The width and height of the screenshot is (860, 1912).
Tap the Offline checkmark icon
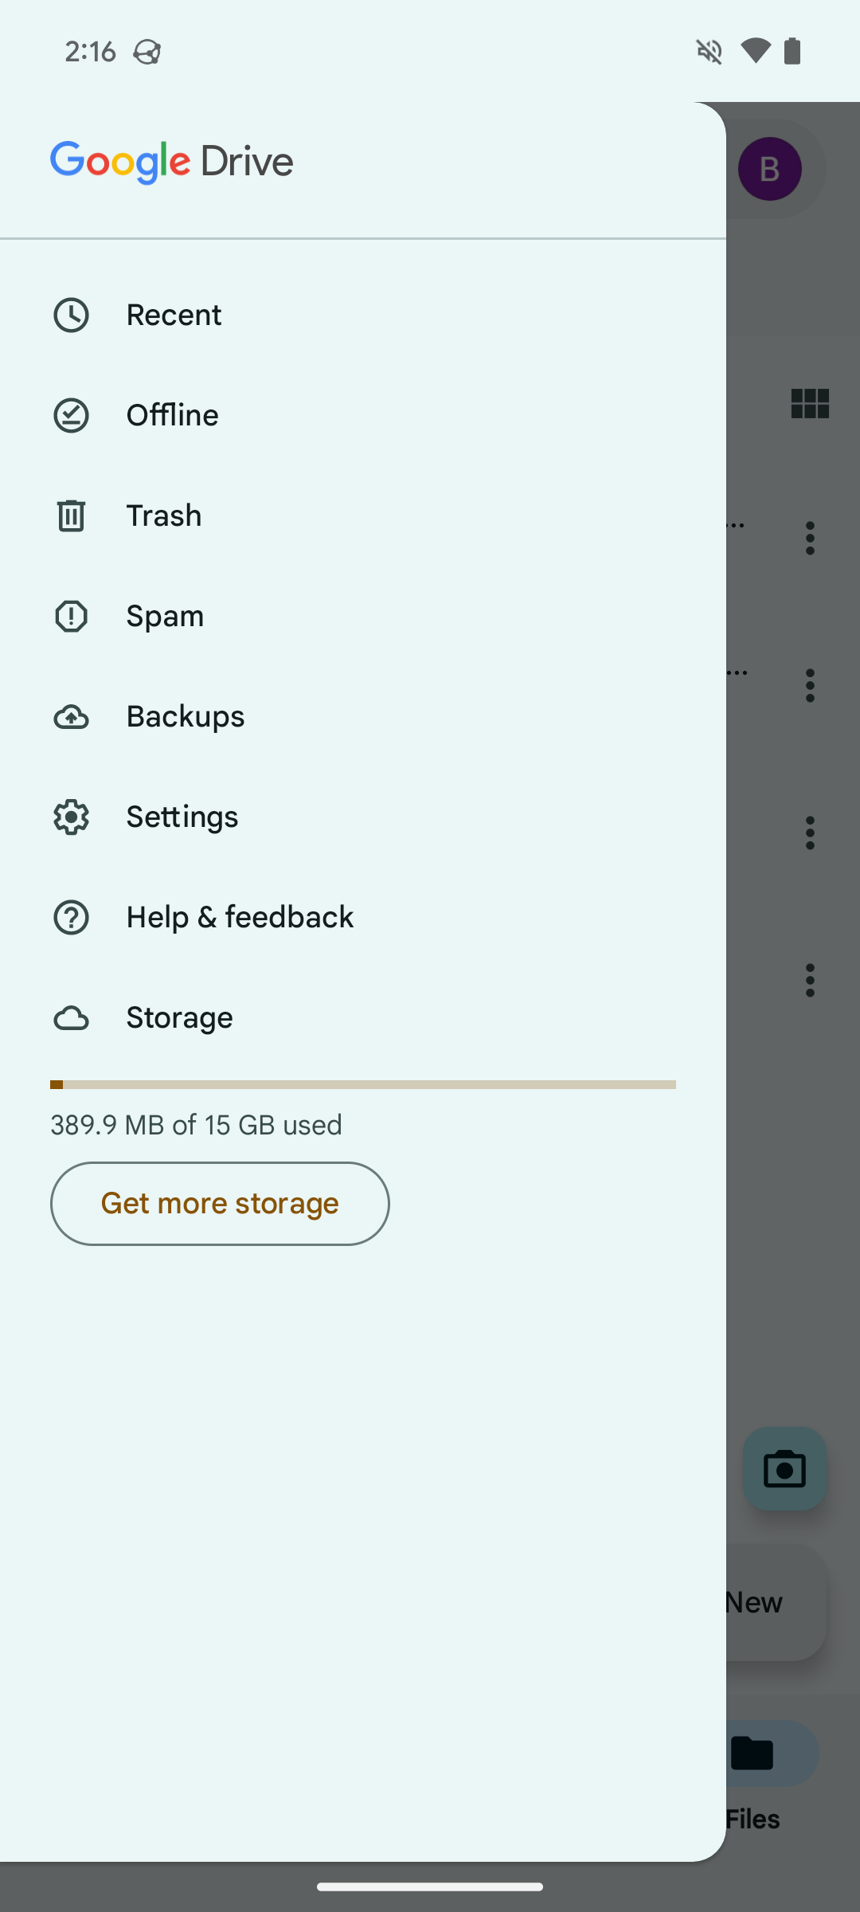[x=71, y=415]
